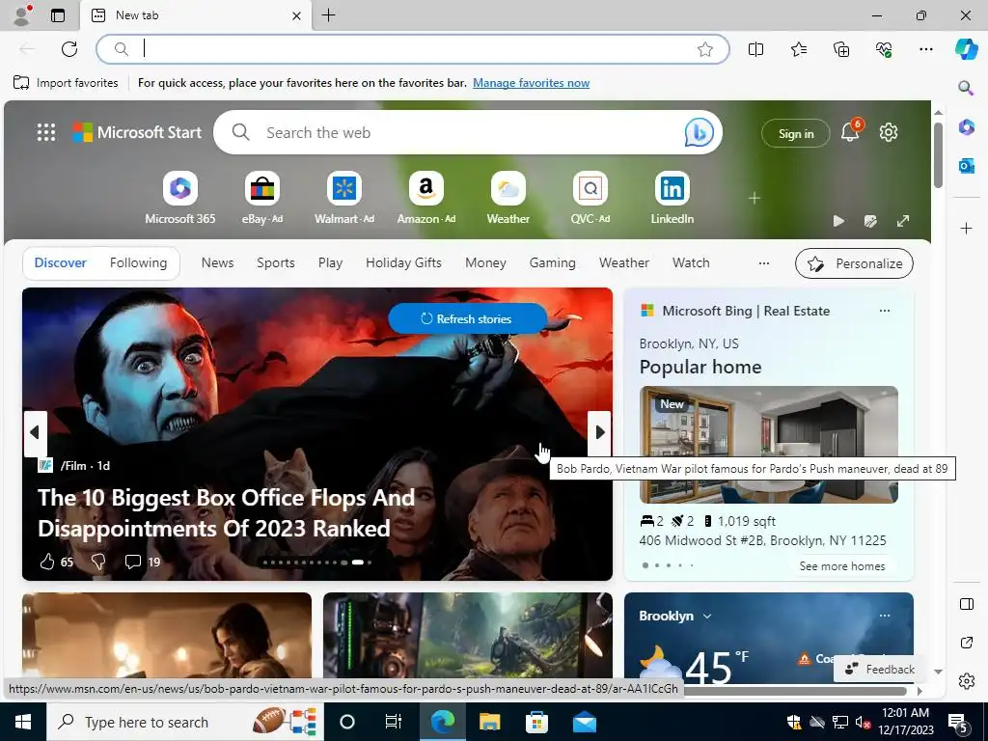The height and width of the screenshot is (741, 988).
Task: Open Microsoft 365 sidebar icon
Action: (966, 127)
